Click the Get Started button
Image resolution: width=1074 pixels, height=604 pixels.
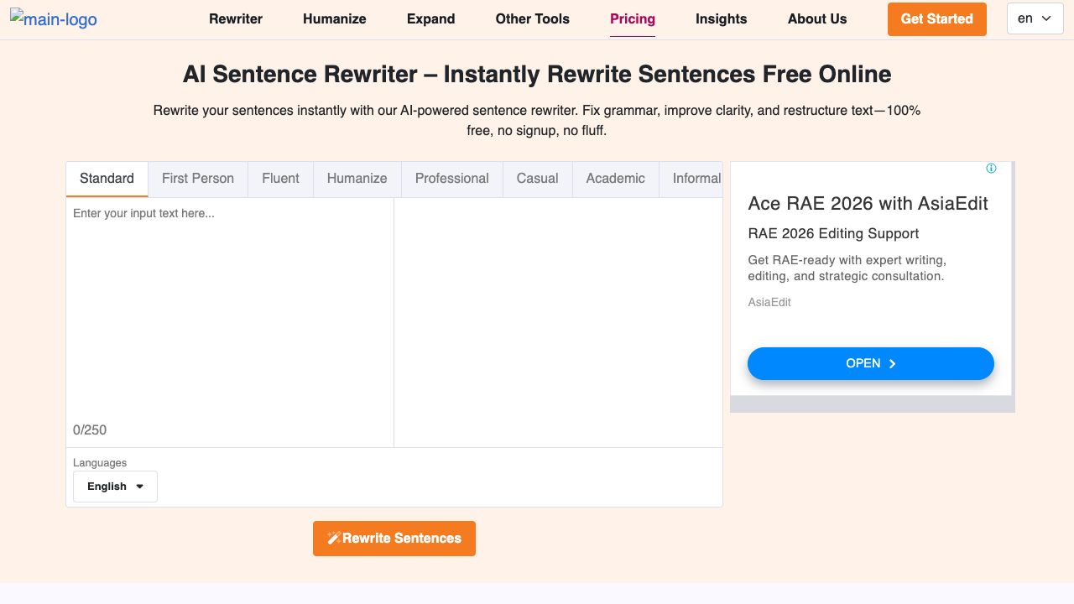point(937,18)
